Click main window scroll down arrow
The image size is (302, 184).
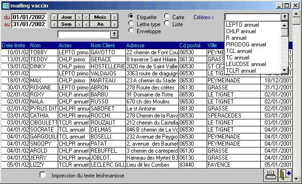click(296, 179)
